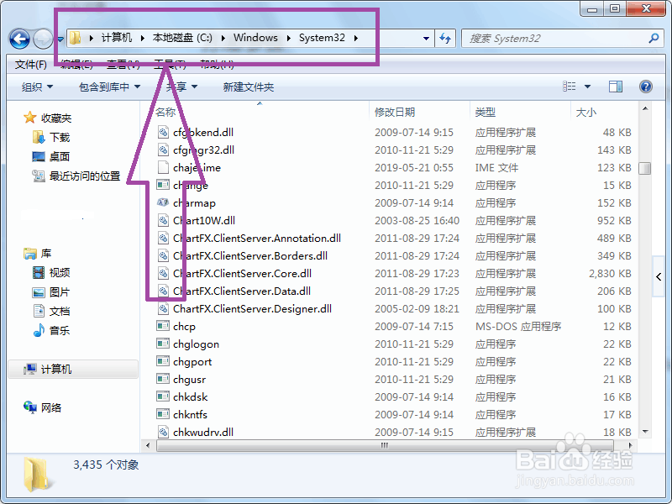This screenshot has width=672, height=504.
Task: Sort by the 修改日期 column header
Action: coord(395,113)
